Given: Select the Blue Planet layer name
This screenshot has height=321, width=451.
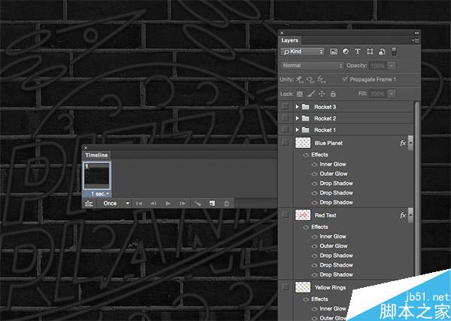Looking at the screenshot, I should pos(328,143).
